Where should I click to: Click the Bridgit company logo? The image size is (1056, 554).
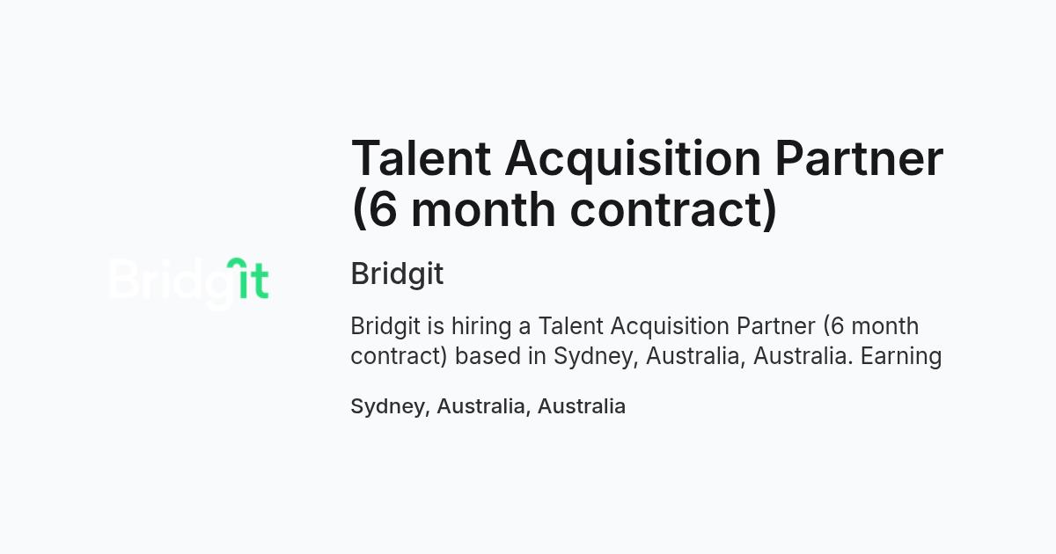point(189,282)
